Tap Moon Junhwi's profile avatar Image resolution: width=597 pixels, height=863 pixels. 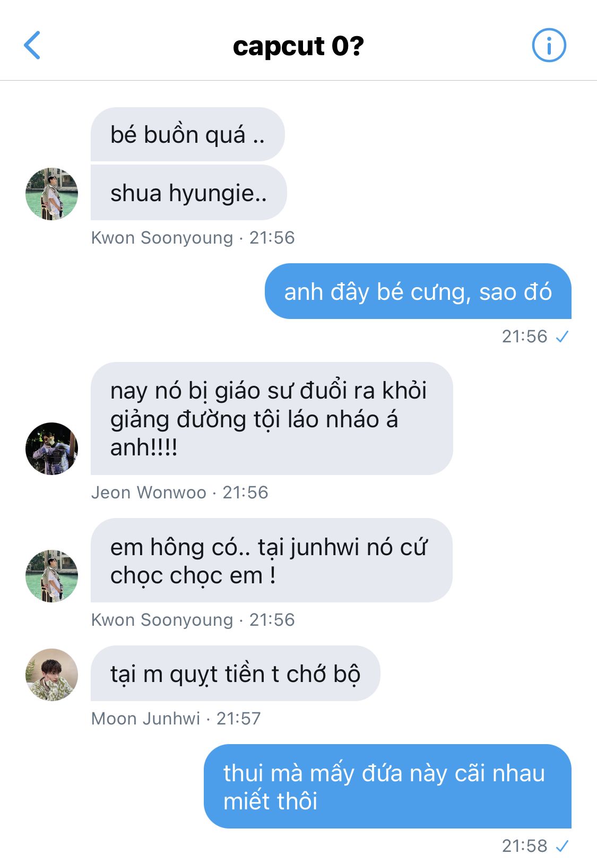(52, 675)
